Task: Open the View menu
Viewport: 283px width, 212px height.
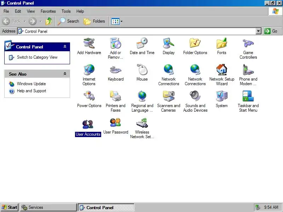Action: 31,11
